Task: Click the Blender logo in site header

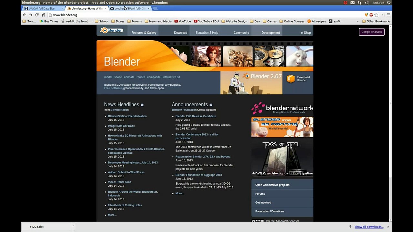Action: [x=111, y=30]
